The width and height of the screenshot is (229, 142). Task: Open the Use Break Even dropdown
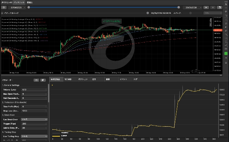34,119
